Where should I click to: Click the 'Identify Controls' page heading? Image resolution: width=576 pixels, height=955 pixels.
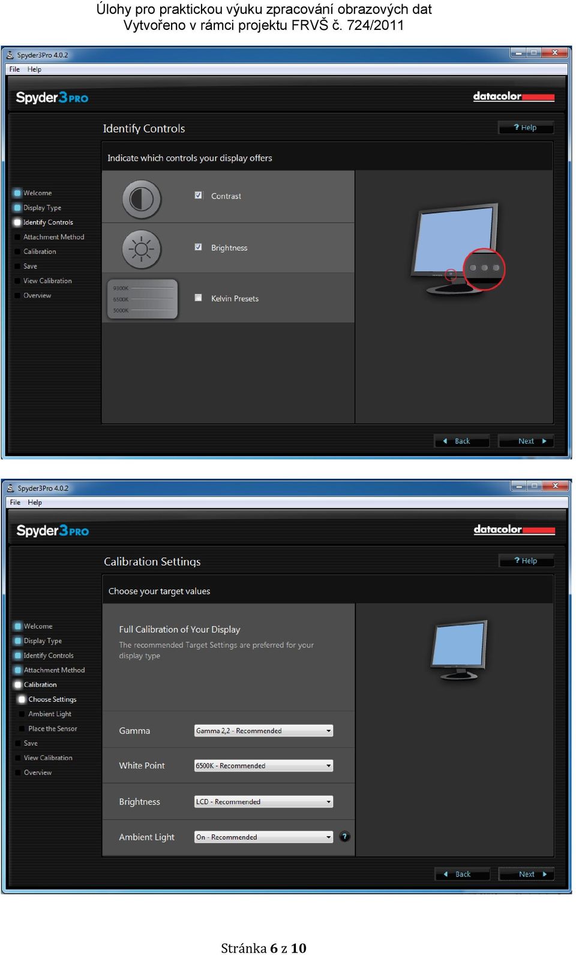click(144, 128)
